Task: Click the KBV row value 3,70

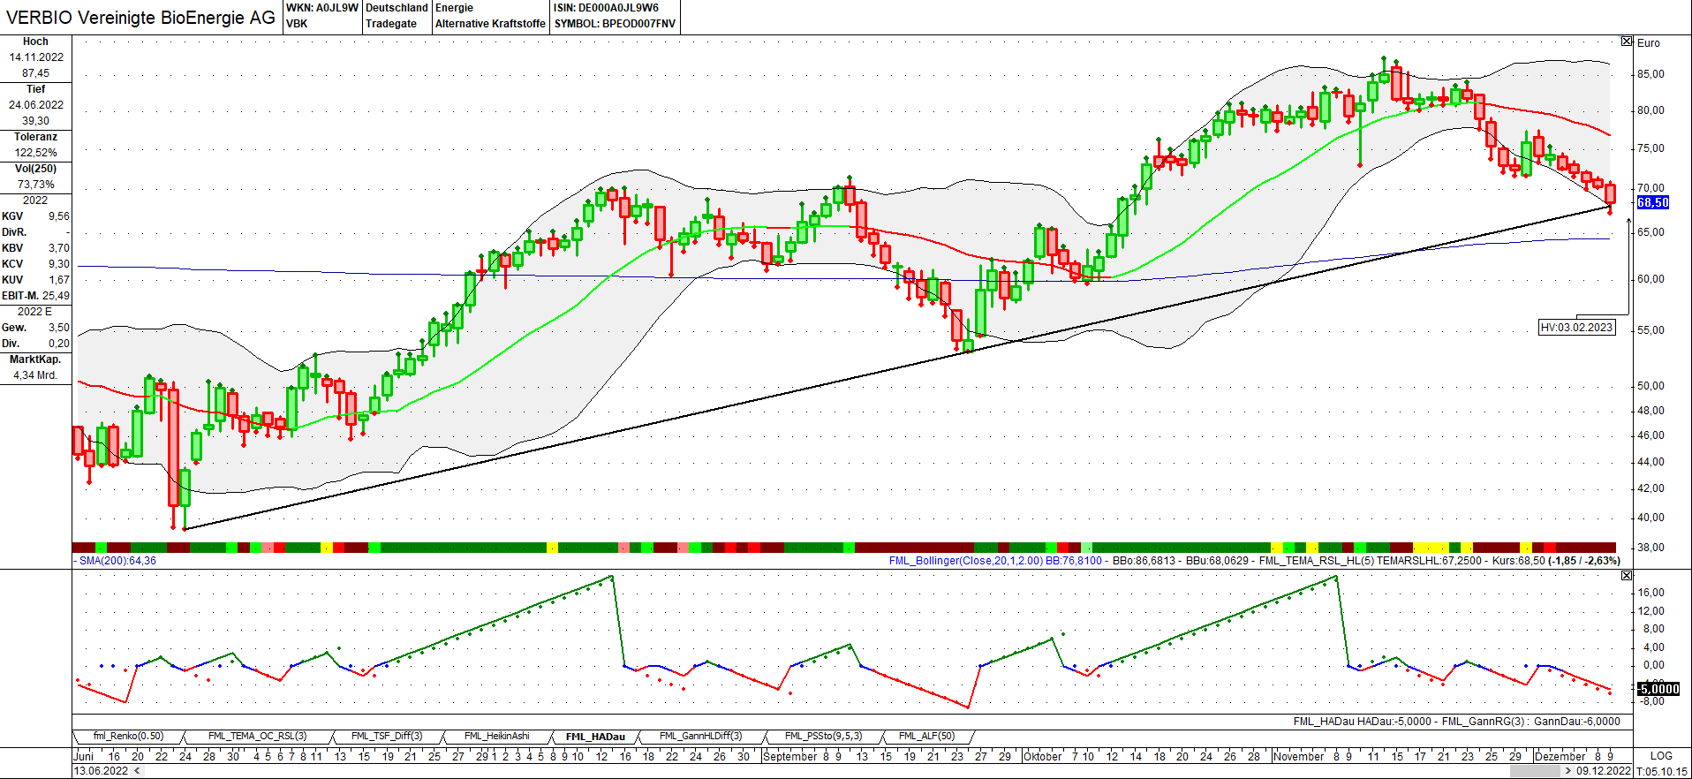Action: (x=59, y=248)
